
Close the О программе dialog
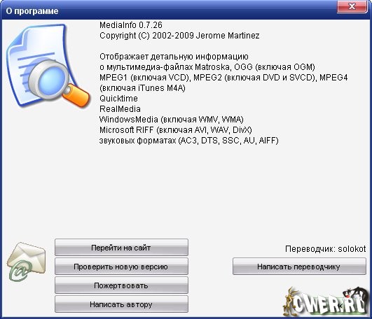(x=352, y=6)
